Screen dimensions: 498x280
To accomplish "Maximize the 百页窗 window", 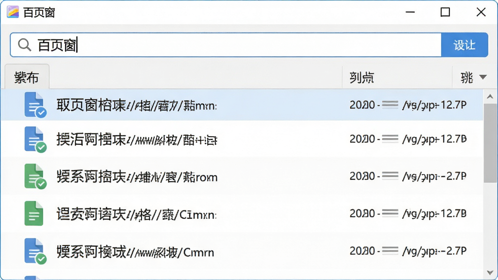I will 445,12.
